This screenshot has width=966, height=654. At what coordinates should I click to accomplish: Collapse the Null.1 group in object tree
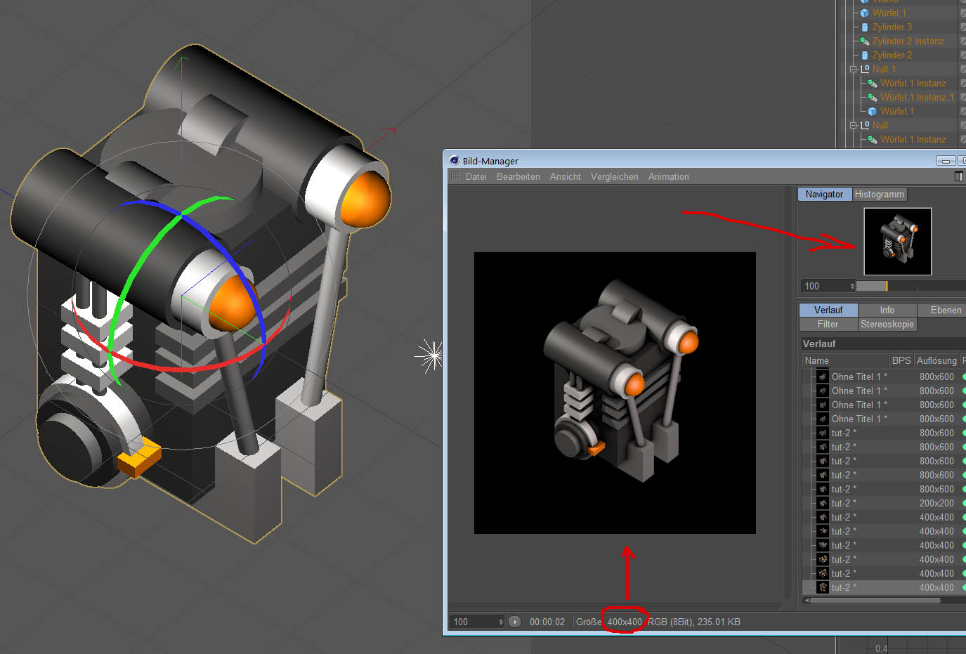point(853,69)
